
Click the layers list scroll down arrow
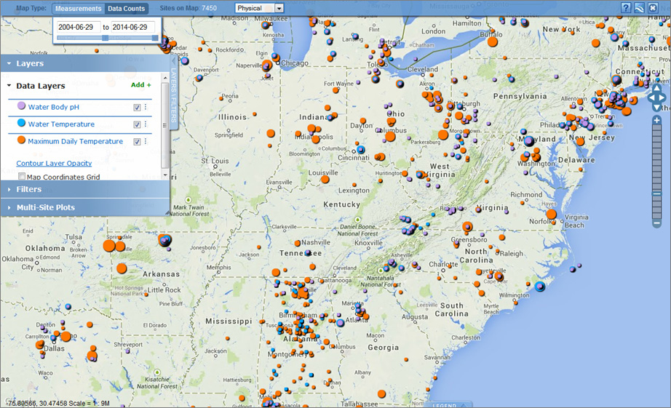(x=164, y=175)
